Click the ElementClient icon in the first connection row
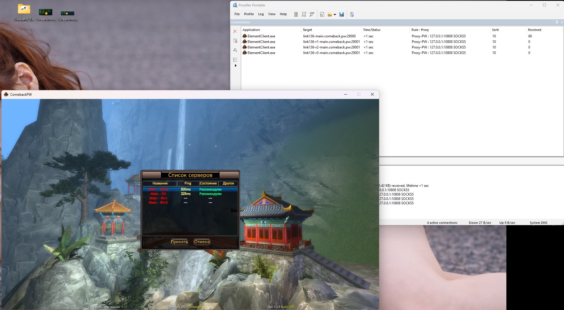The image size is (564, 310). (245, 36)
